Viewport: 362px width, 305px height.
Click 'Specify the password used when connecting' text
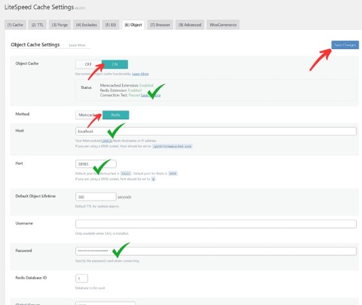[x=107, y=261]
